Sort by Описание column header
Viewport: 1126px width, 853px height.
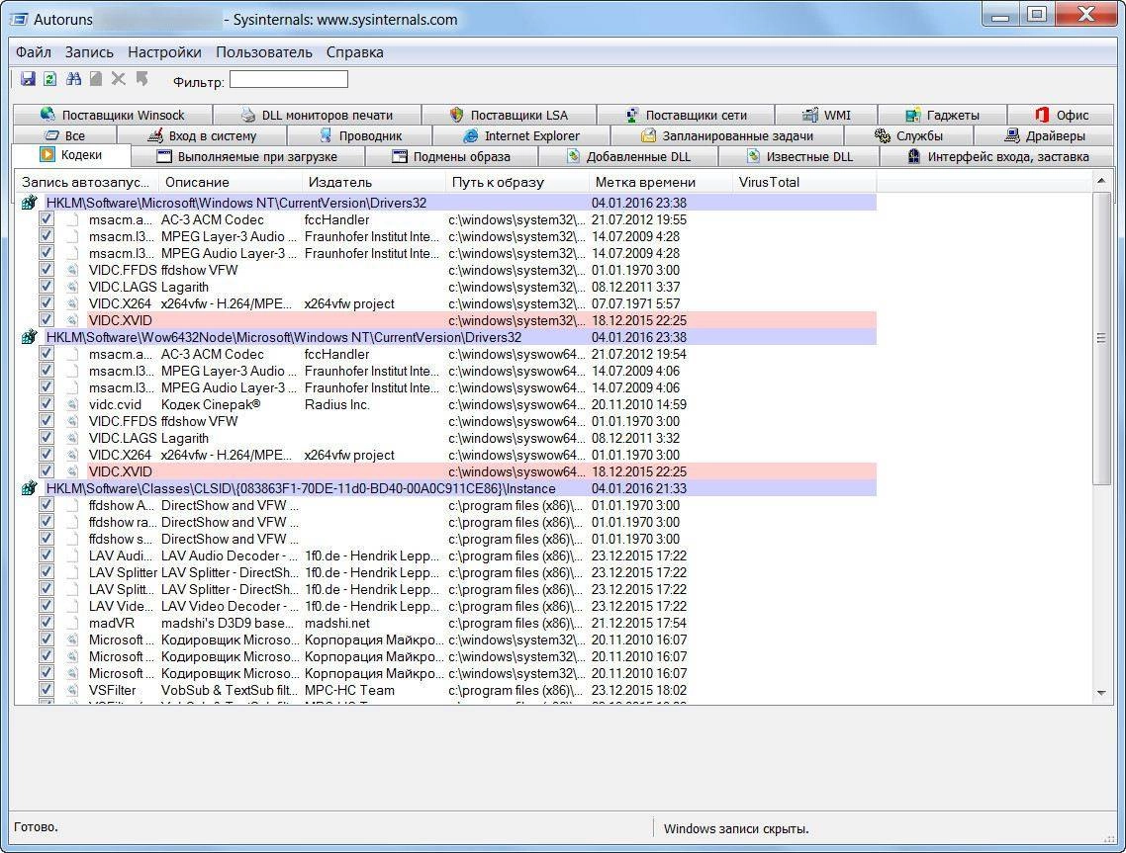pyautogui.click(x=230, y=182)
